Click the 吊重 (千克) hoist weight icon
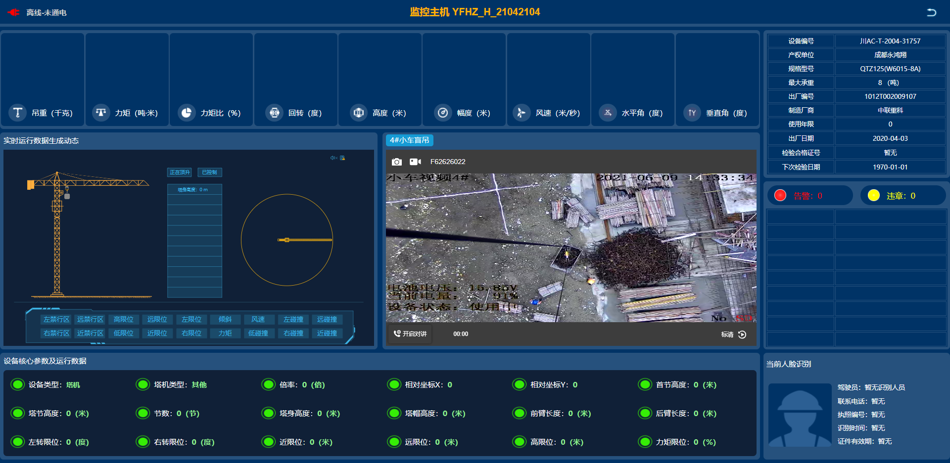The image size is (950, 463). [18, 113]
